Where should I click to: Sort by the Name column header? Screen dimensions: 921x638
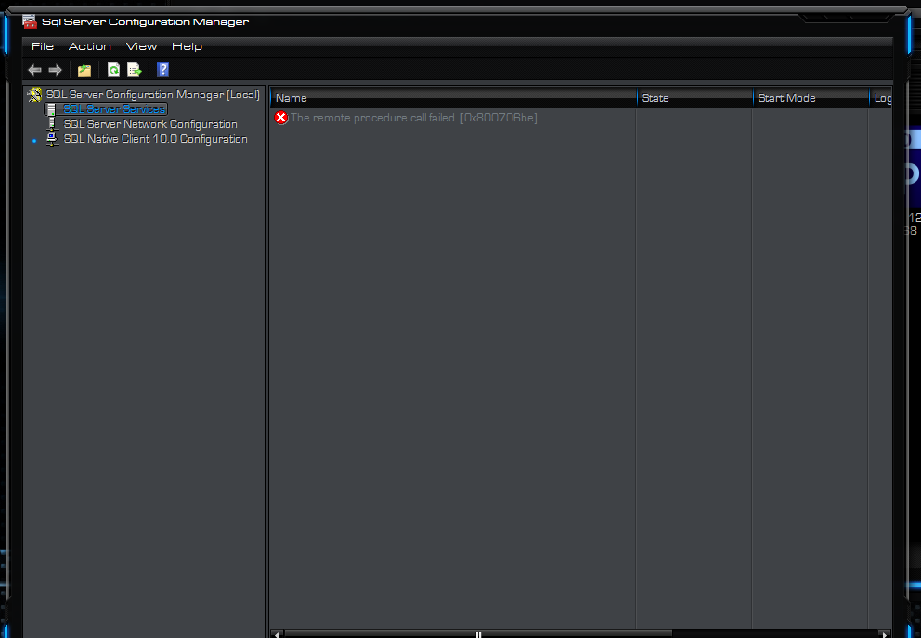point(453,98)
